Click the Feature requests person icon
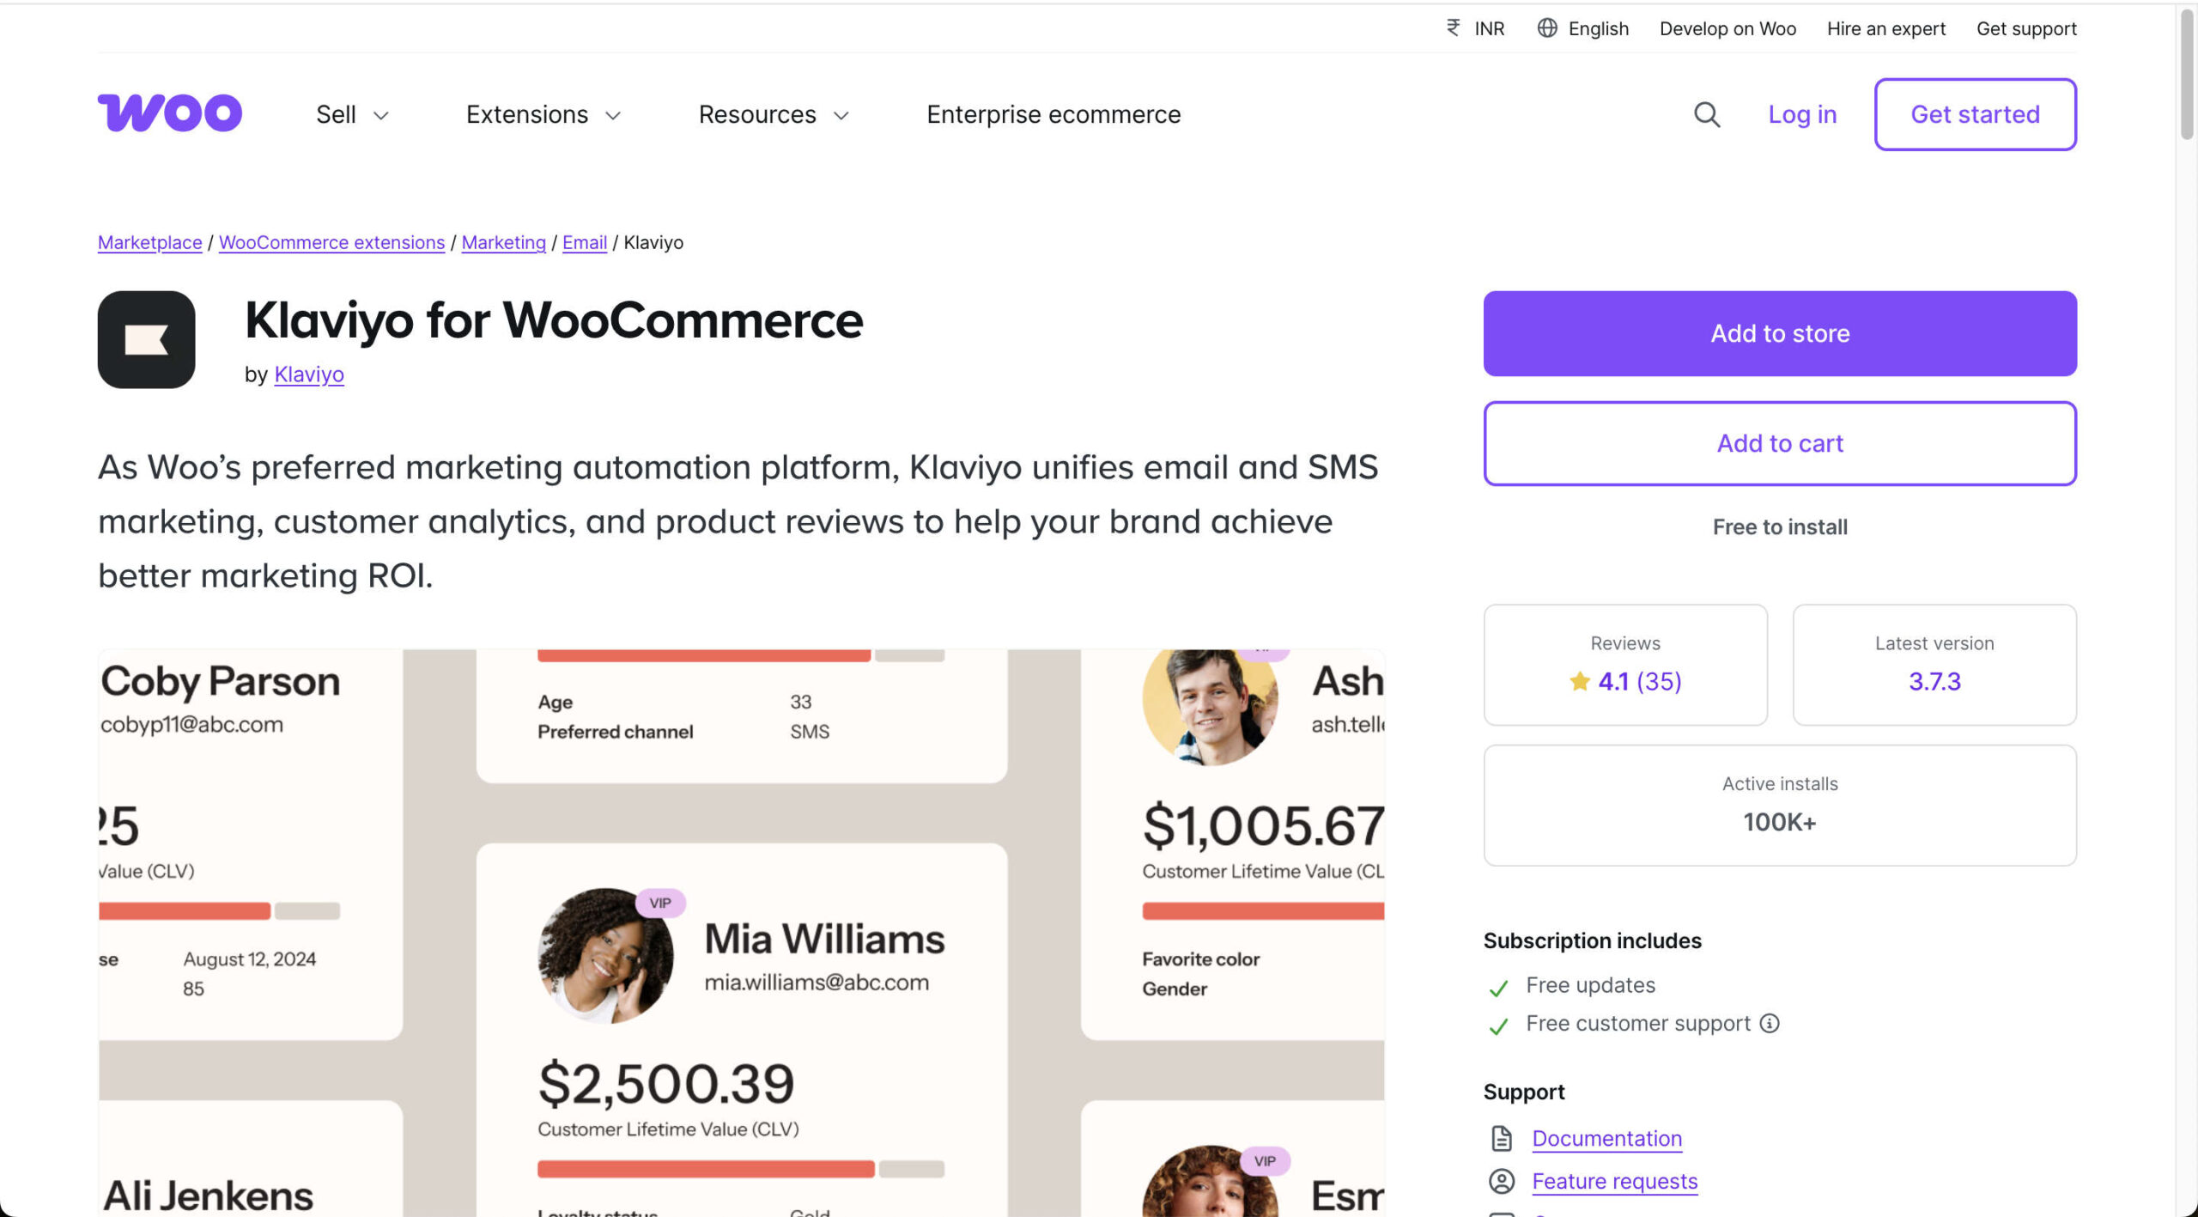Image resolution: width=2198 pixels, height=1217 pixels. (1501, 1181)
